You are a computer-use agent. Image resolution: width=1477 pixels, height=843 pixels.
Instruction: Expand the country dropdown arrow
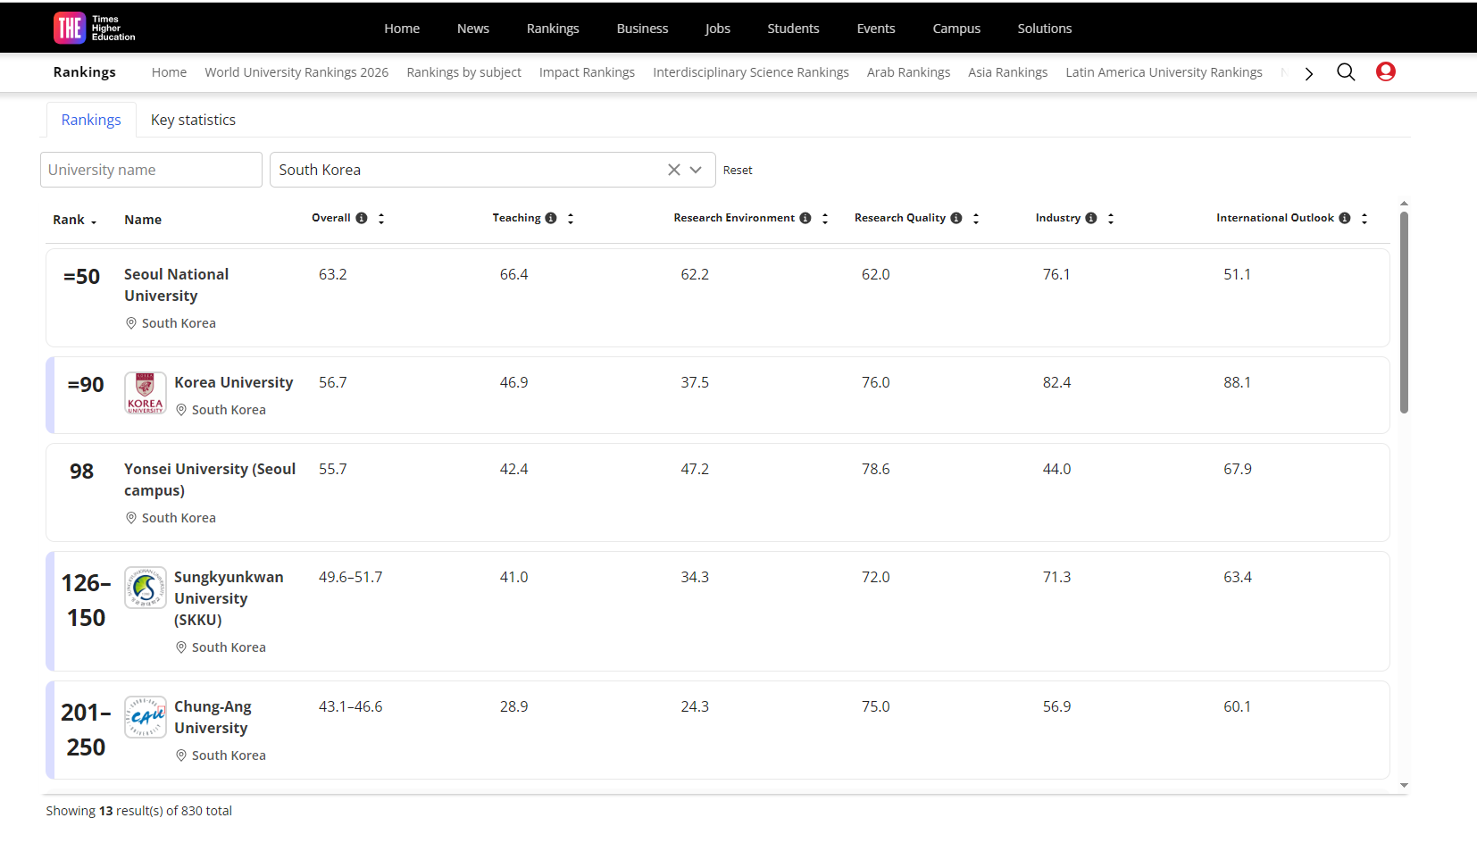(696, 170)
